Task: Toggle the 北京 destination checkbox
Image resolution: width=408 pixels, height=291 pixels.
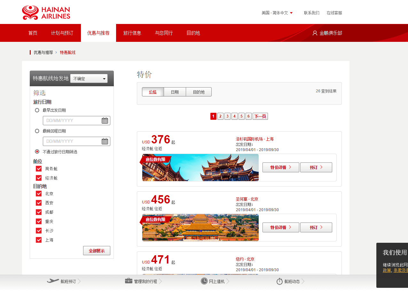Action: [x=39, y=194]
